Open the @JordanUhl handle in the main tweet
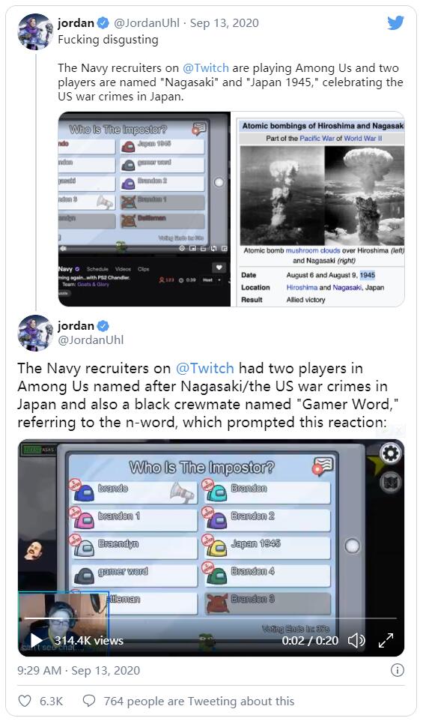Image resolution: width=423 pixels, height=727 pixels. click(x=91, y=340)
